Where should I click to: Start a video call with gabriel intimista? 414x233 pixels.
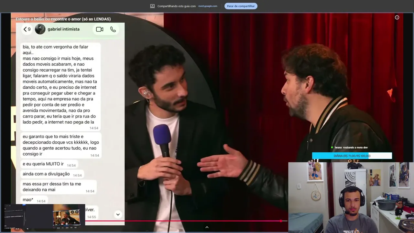pyautogui.click(x=100, y=29)
